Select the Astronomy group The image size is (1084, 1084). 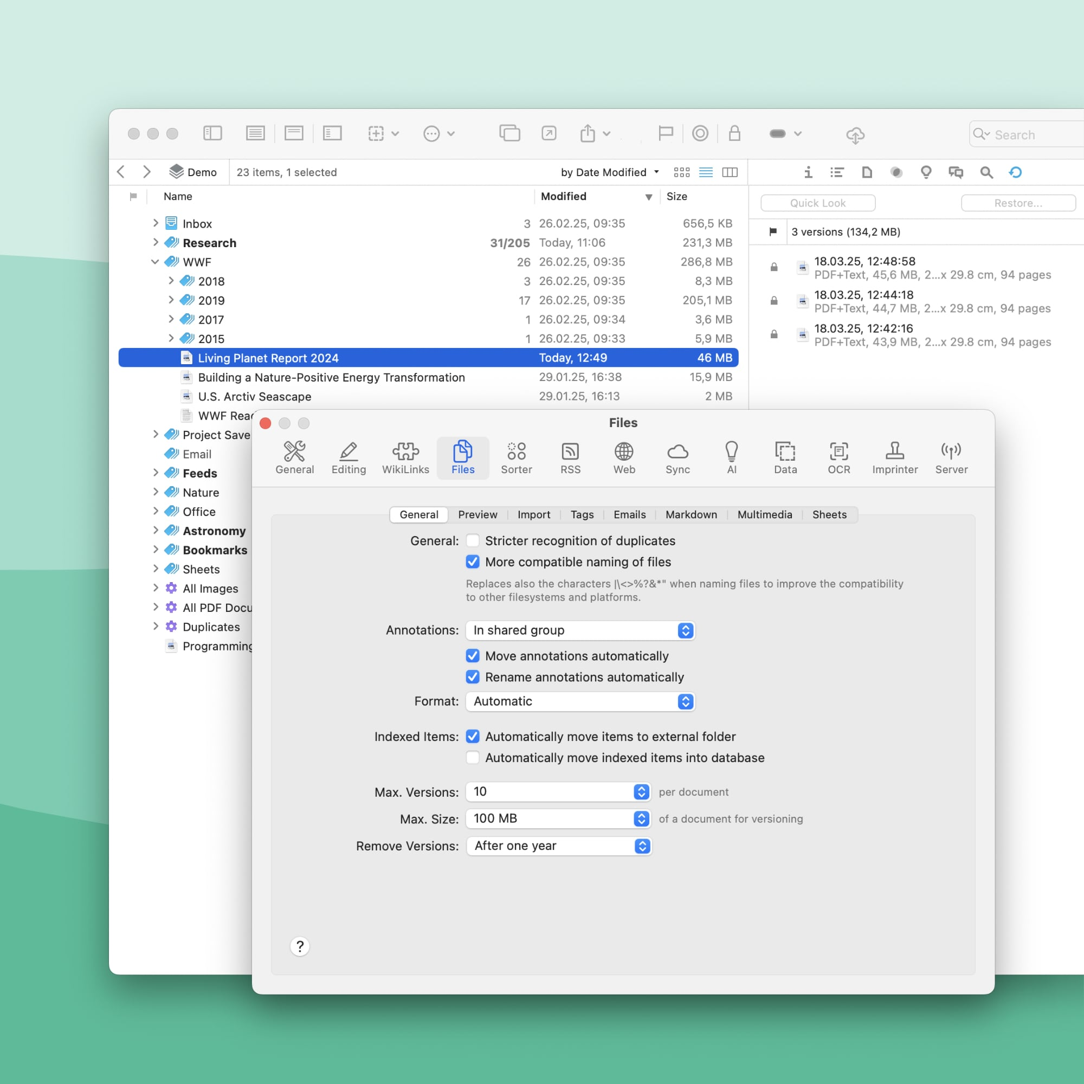click(214, 531)
